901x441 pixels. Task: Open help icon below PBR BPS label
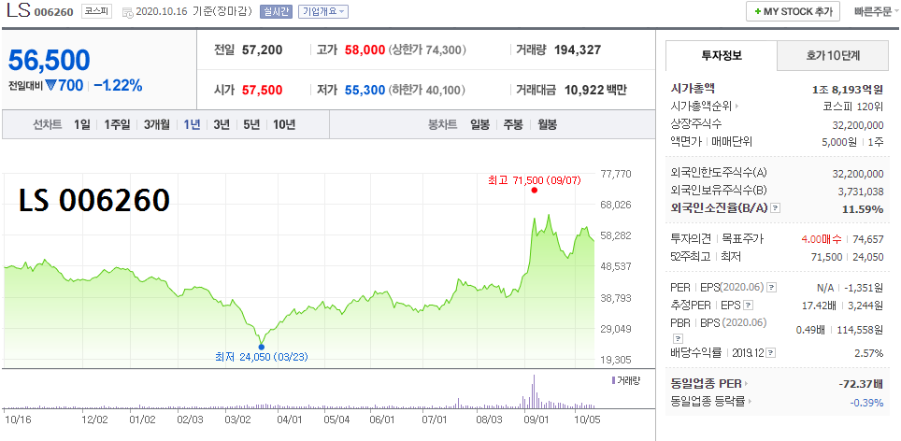pos(676,338)
